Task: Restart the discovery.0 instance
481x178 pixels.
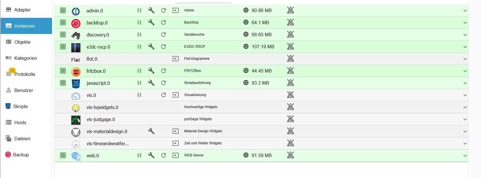Action: tap(163, 35)
